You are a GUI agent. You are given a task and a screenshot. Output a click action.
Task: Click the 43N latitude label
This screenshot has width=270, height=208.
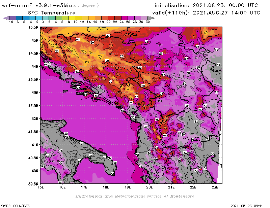34,93
